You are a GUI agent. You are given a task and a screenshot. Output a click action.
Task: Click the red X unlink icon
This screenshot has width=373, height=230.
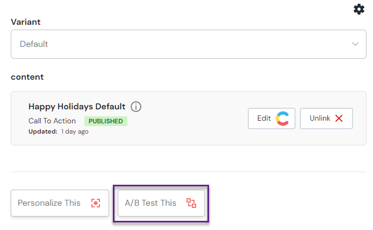[x=339, y=119]
